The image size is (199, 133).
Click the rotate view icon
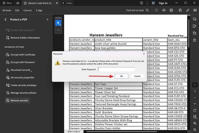click(195, 110)
